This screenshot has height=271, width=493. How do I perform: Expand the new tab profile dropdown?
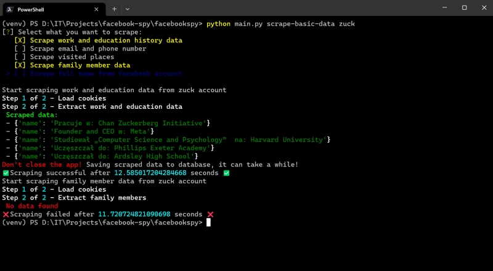[128, 9]
